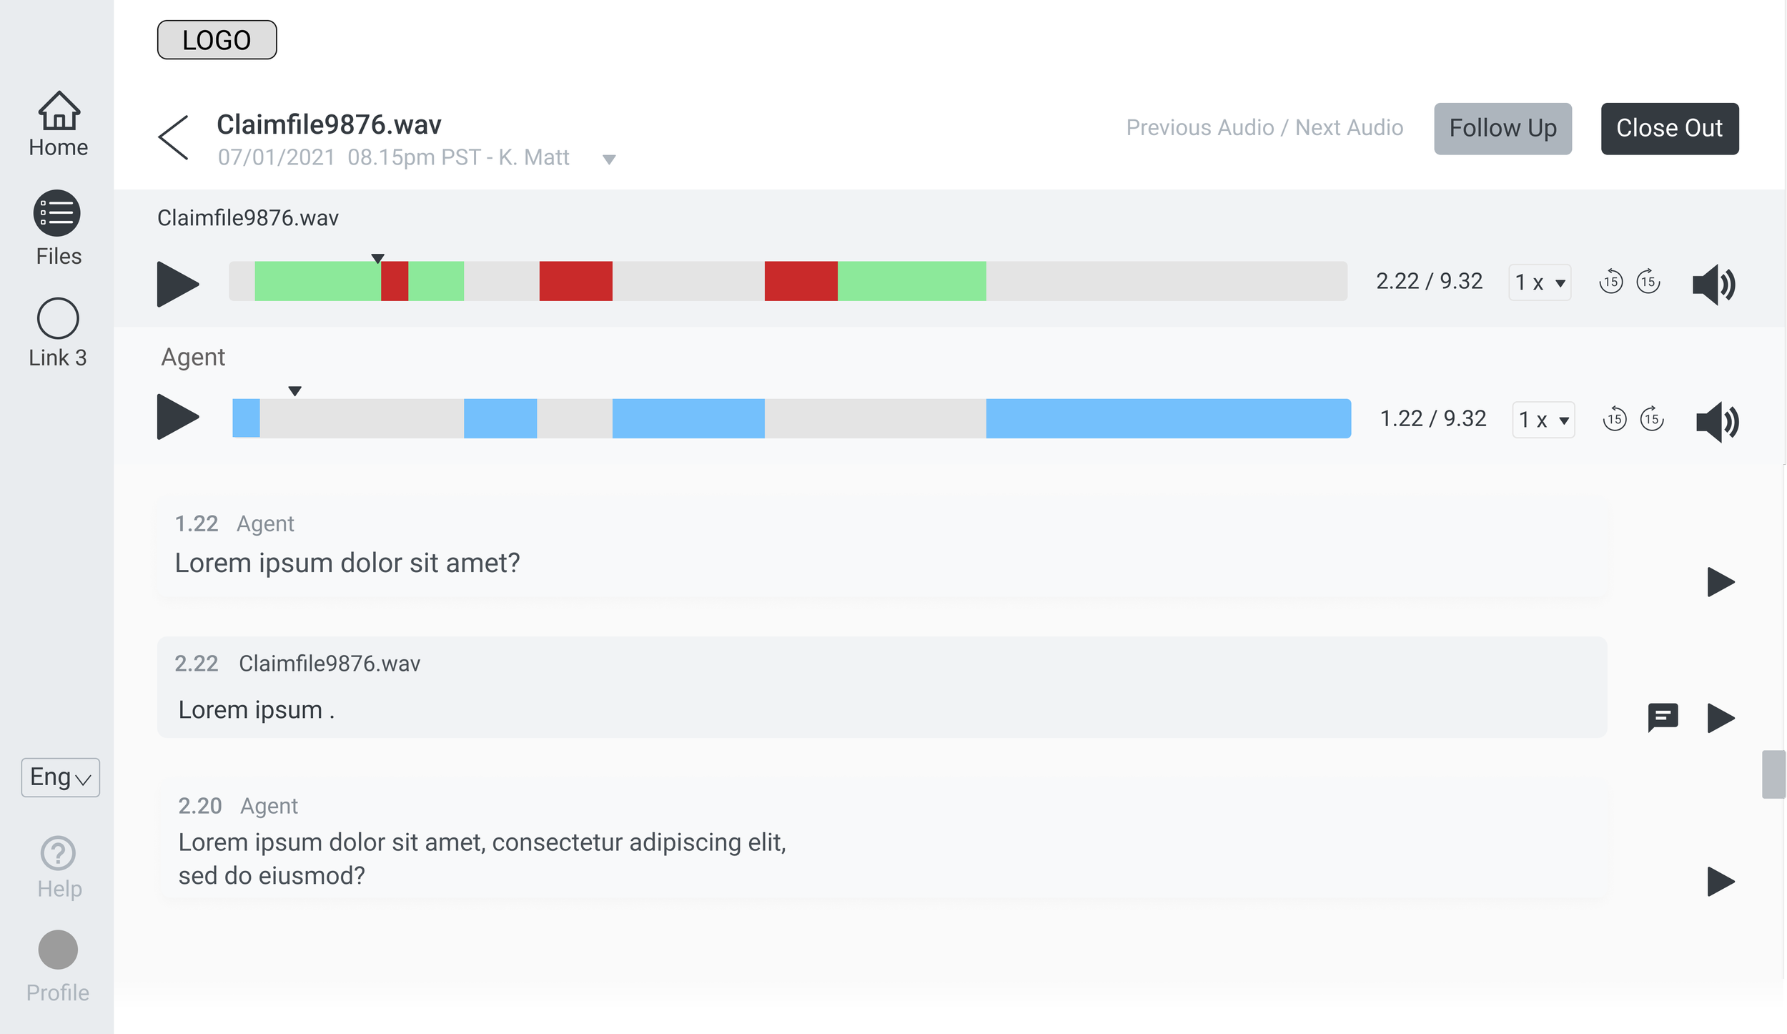Play the 1.22 Agent transcript segment
Screen dimensions: 1787x1034
click(1720, 582)
